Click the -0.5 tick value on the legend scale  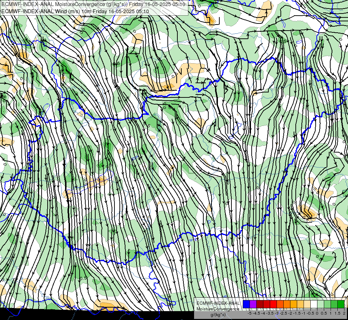[310, 313]
